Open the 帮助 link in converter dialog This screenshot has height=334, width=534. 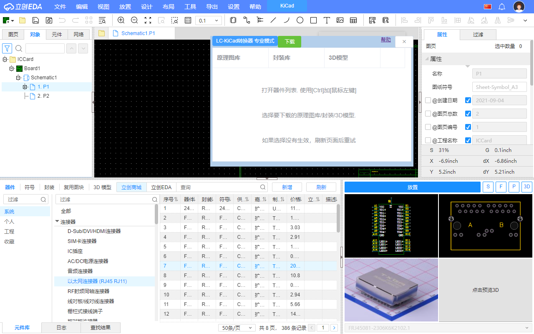pyautogui.click(x=386, y=40)
